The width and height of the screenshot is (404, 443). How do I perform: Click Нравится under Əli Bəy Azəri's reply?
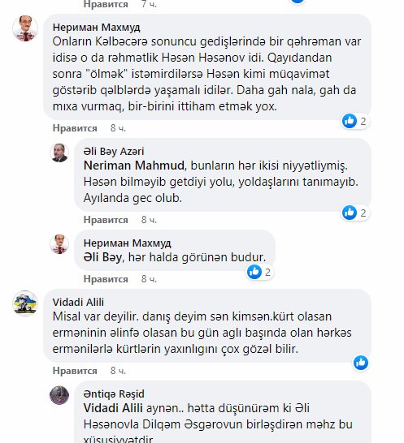(106, 220)
